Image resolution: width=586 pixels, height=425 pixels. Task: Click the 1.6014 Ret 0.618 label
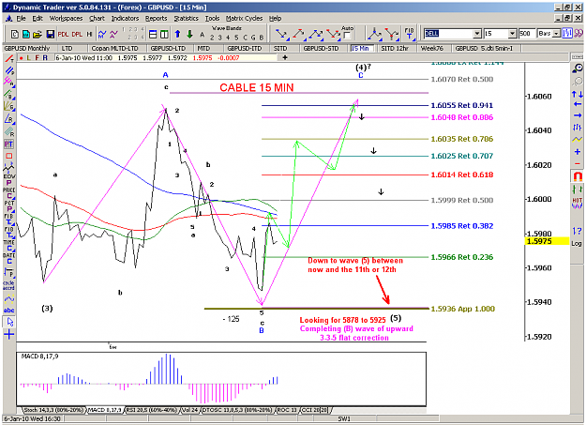tap(462, 175)
